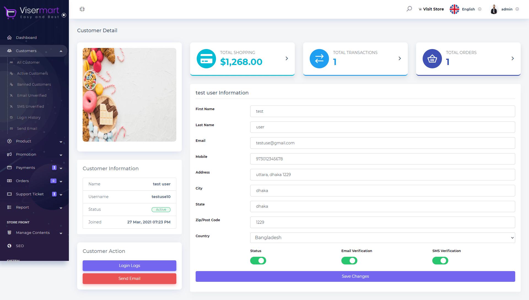This screenshot has width=529, height=300.
Task: Click the Dashboard sidebar icon
Action: click(x=9, y=37)
